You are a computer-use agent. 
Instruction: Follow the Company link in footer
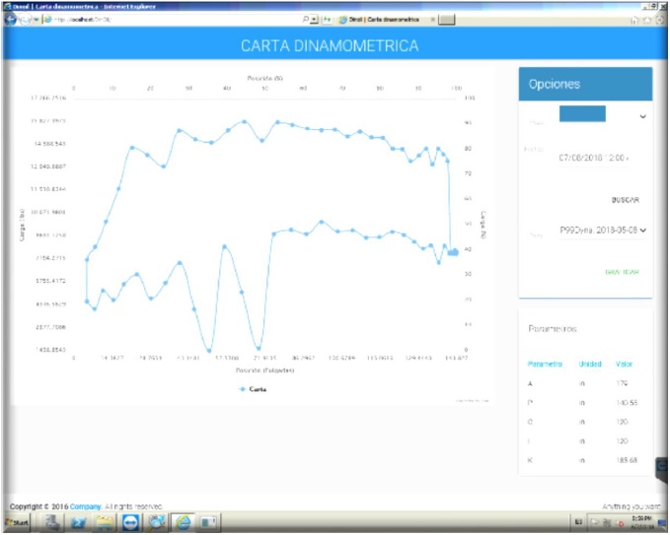(x=84, y=506)
